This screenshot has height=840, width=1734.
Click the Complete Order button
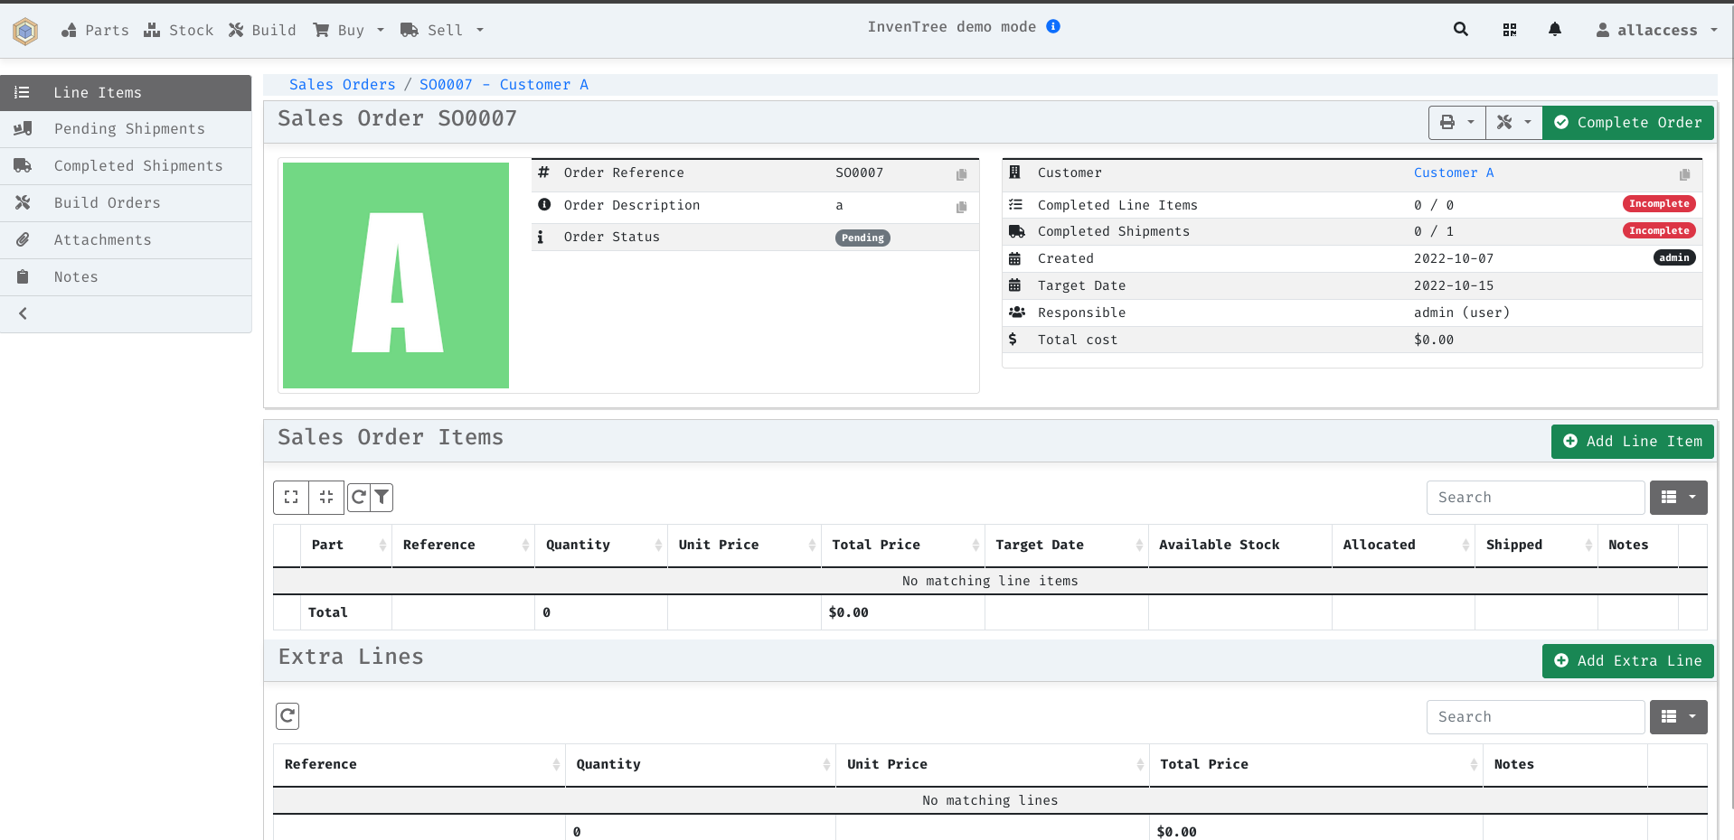coord(1626,122)
